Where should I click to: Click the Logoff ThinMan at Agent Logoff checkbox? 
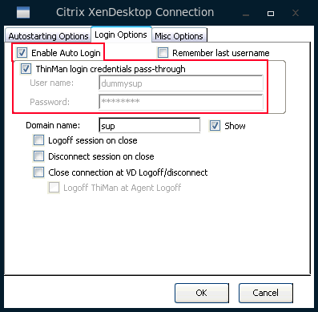coord(54,188)
